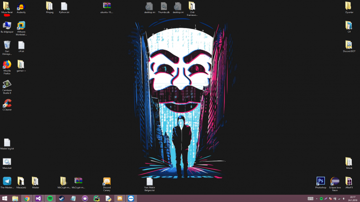The width and height of the screenshot is (360, 202).
Task: Open the Chili Framework folder
Action: tap(192, 9)
